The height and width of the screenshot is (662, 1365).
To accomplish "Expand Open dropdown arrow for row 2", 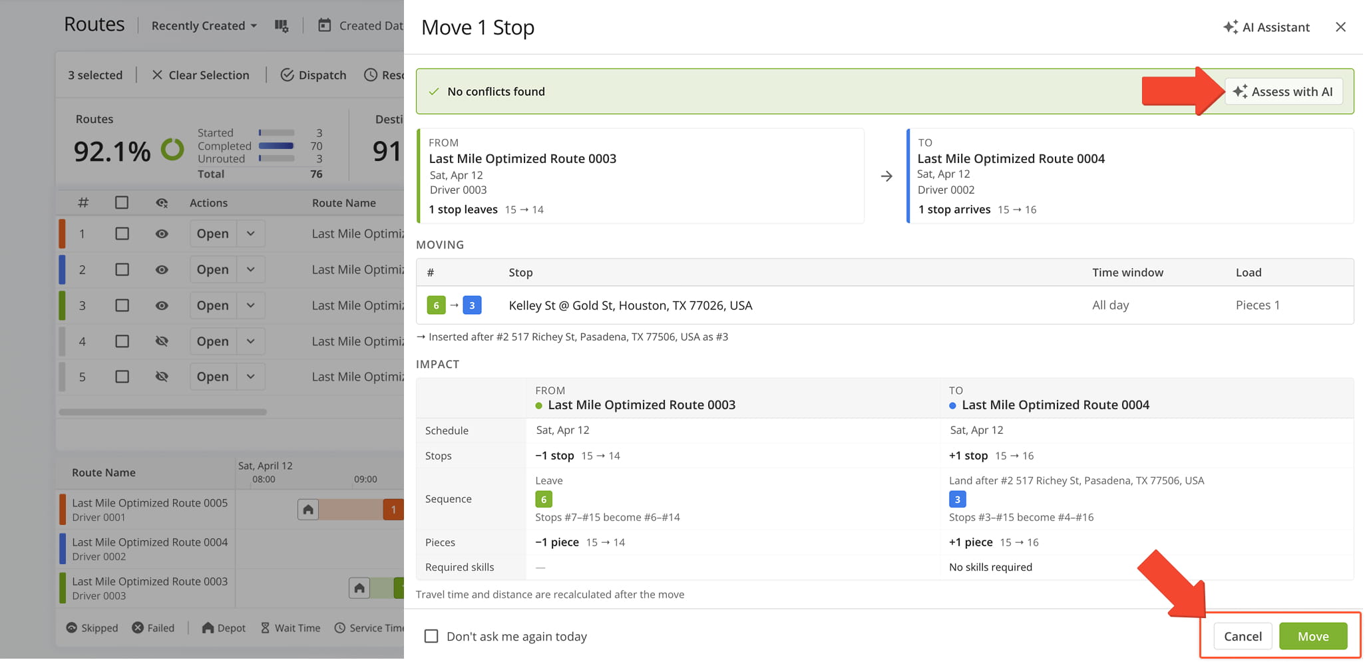I will pos(251,269).
